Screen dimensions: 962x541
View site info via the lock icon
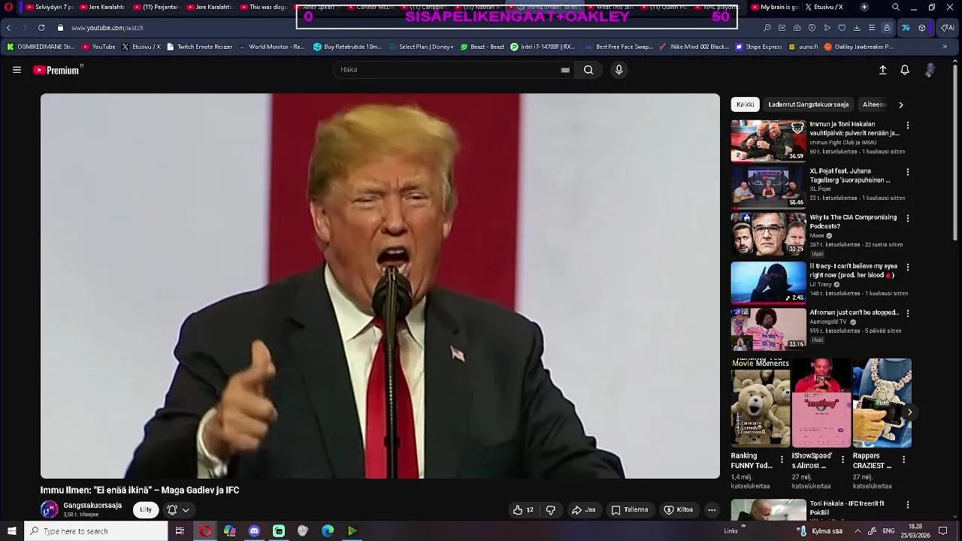tap(60, 28)
